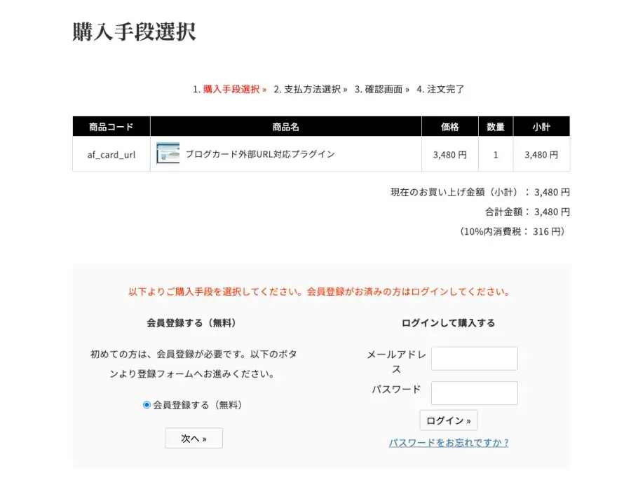The width and height of the screenshot is (631, 487).
Task: Click the product thumbnail image in the cart
Action: pos(168,153)
